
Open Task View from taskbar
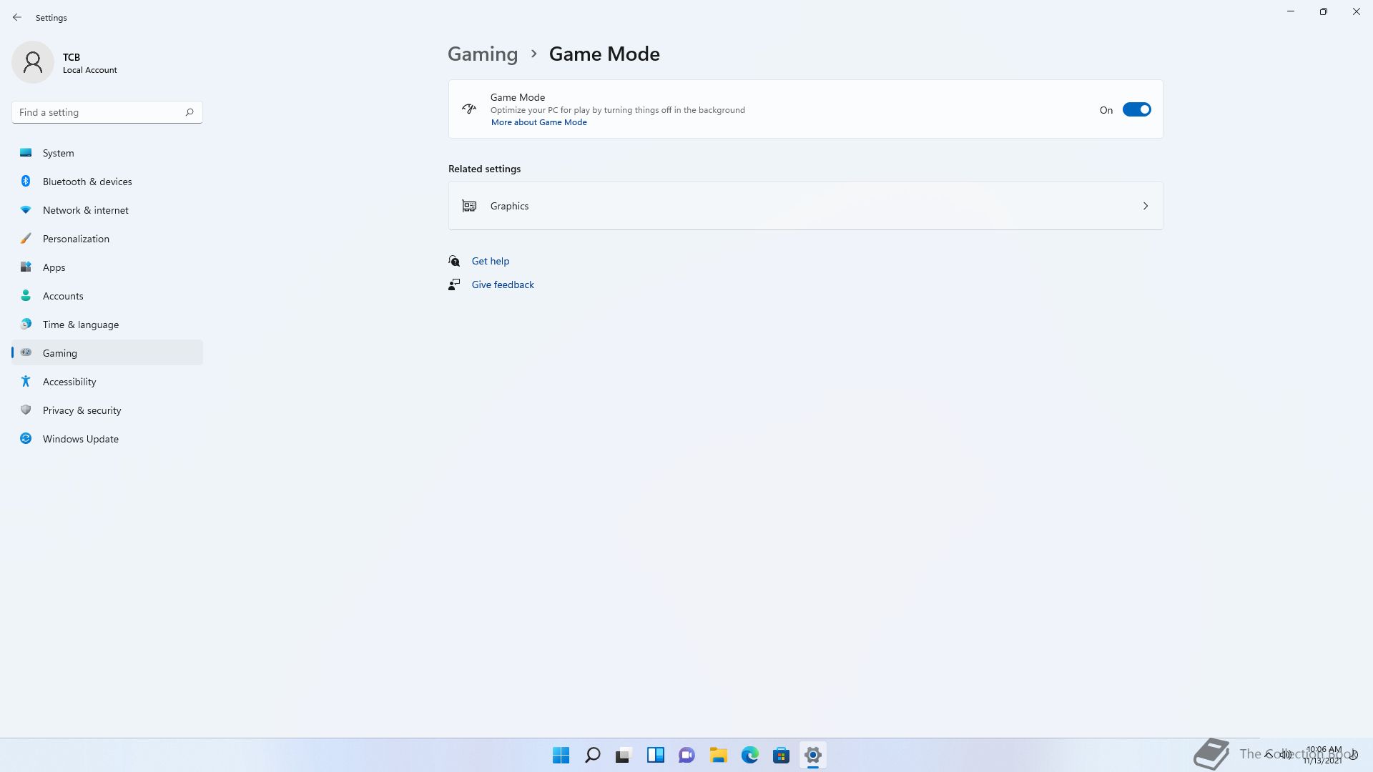tap(624, 755)
